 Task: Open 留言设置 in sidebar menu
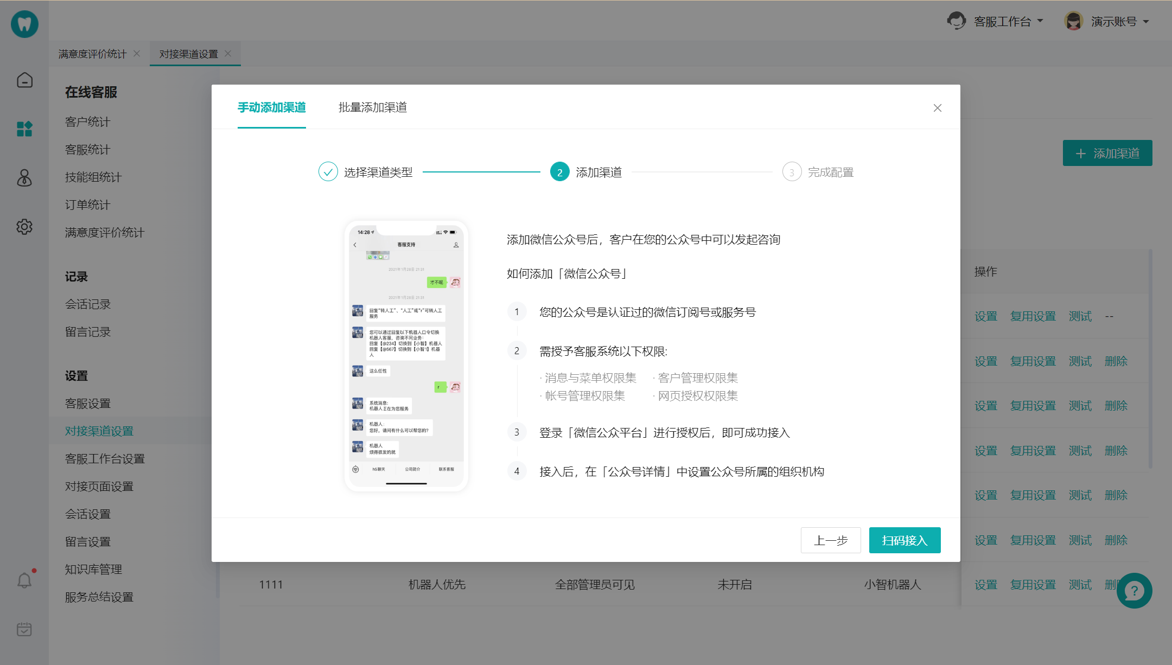[x=87, y=541]
